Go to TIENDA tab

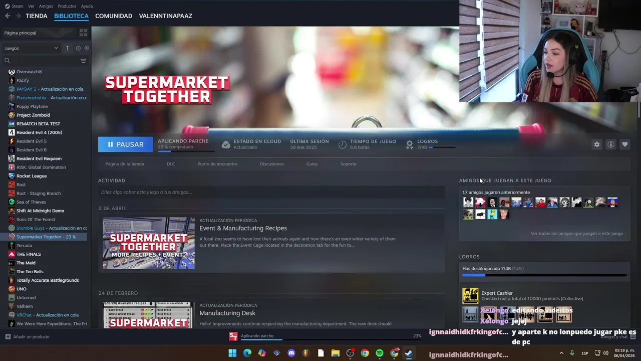pos(37,16)
